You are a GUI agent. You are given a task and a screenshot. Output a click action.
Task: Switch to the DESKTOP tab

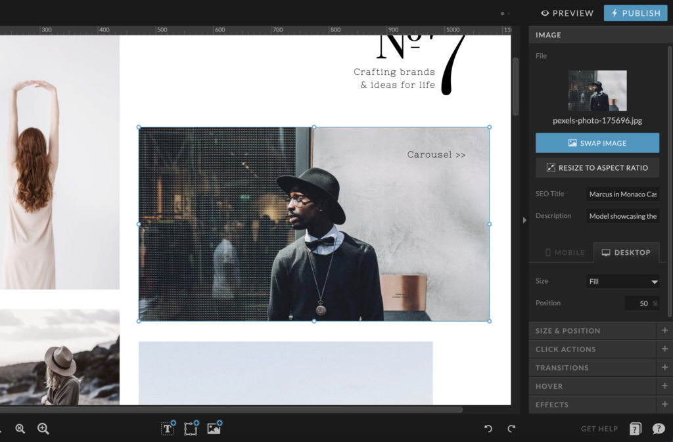(x=626, y=252)
